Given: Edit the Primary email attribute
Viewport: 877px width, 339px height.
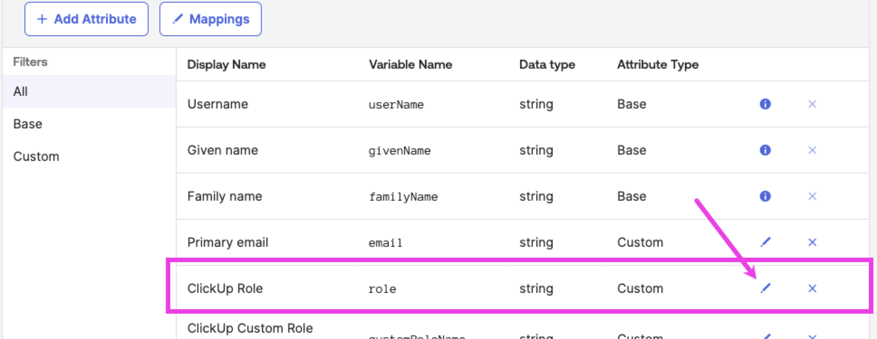Looking at the screenshot, I should click(x=766, y=242).
